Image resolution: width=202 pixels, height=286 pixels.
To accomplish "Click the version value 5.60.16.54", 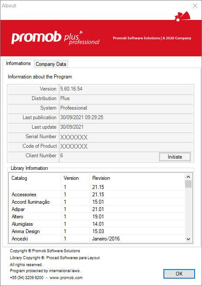I will click(x=72, y=89).
